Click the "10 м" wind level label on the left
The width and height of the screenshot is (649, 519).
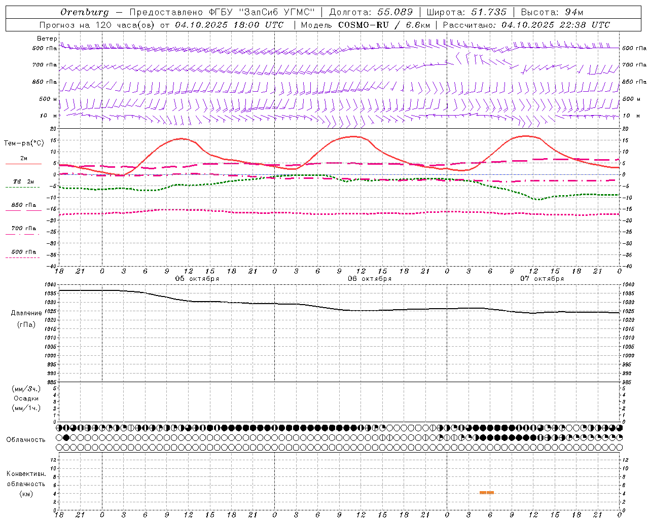click(x=49, y=116)
